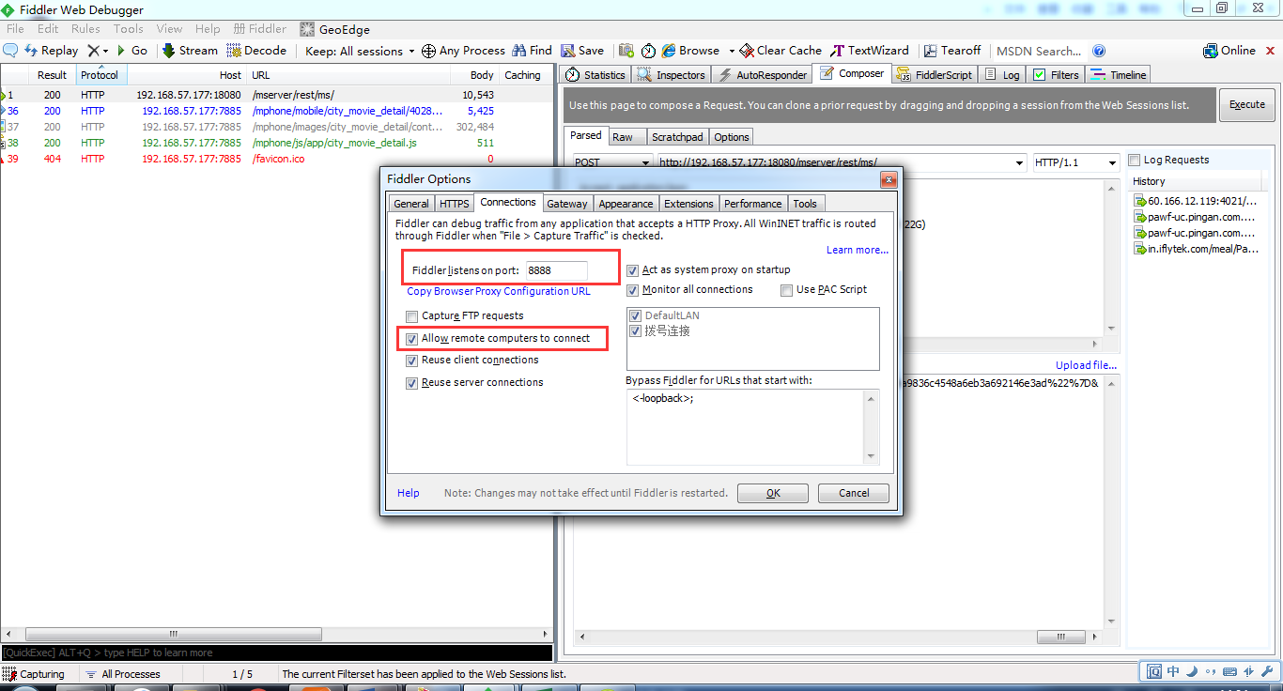
Task: Open the blue help question icon
Action: point(1099,51)
